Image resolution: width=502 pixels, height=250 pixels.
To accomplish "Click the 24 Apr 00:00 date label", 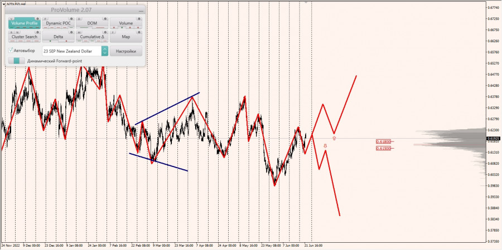I will tap(227, 246).
